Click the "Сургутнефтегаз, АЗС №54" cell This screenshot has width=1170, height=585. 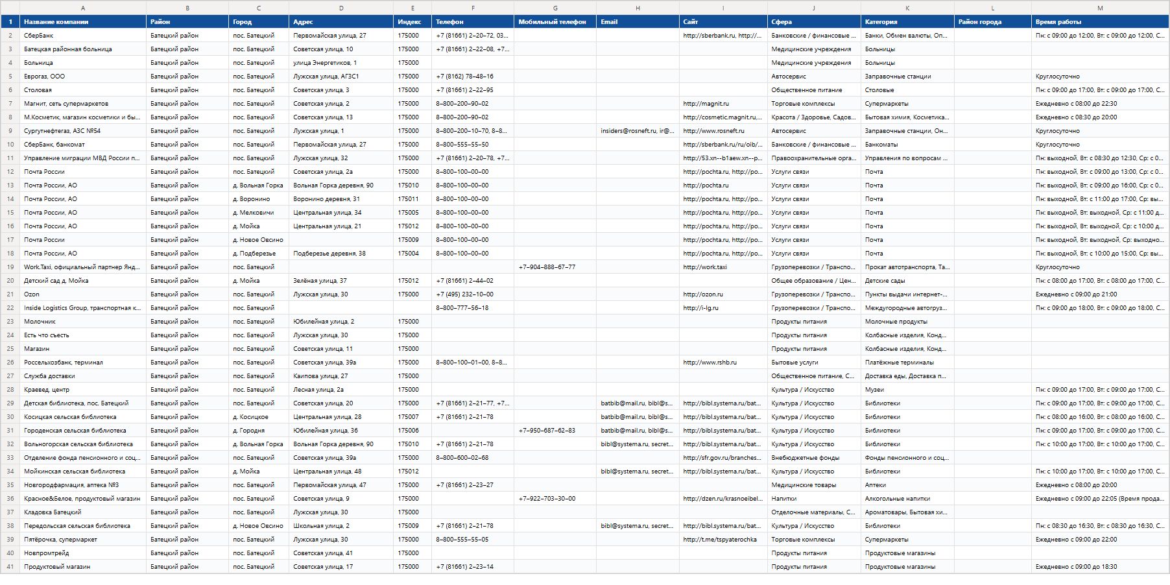(x=83, y=131)
